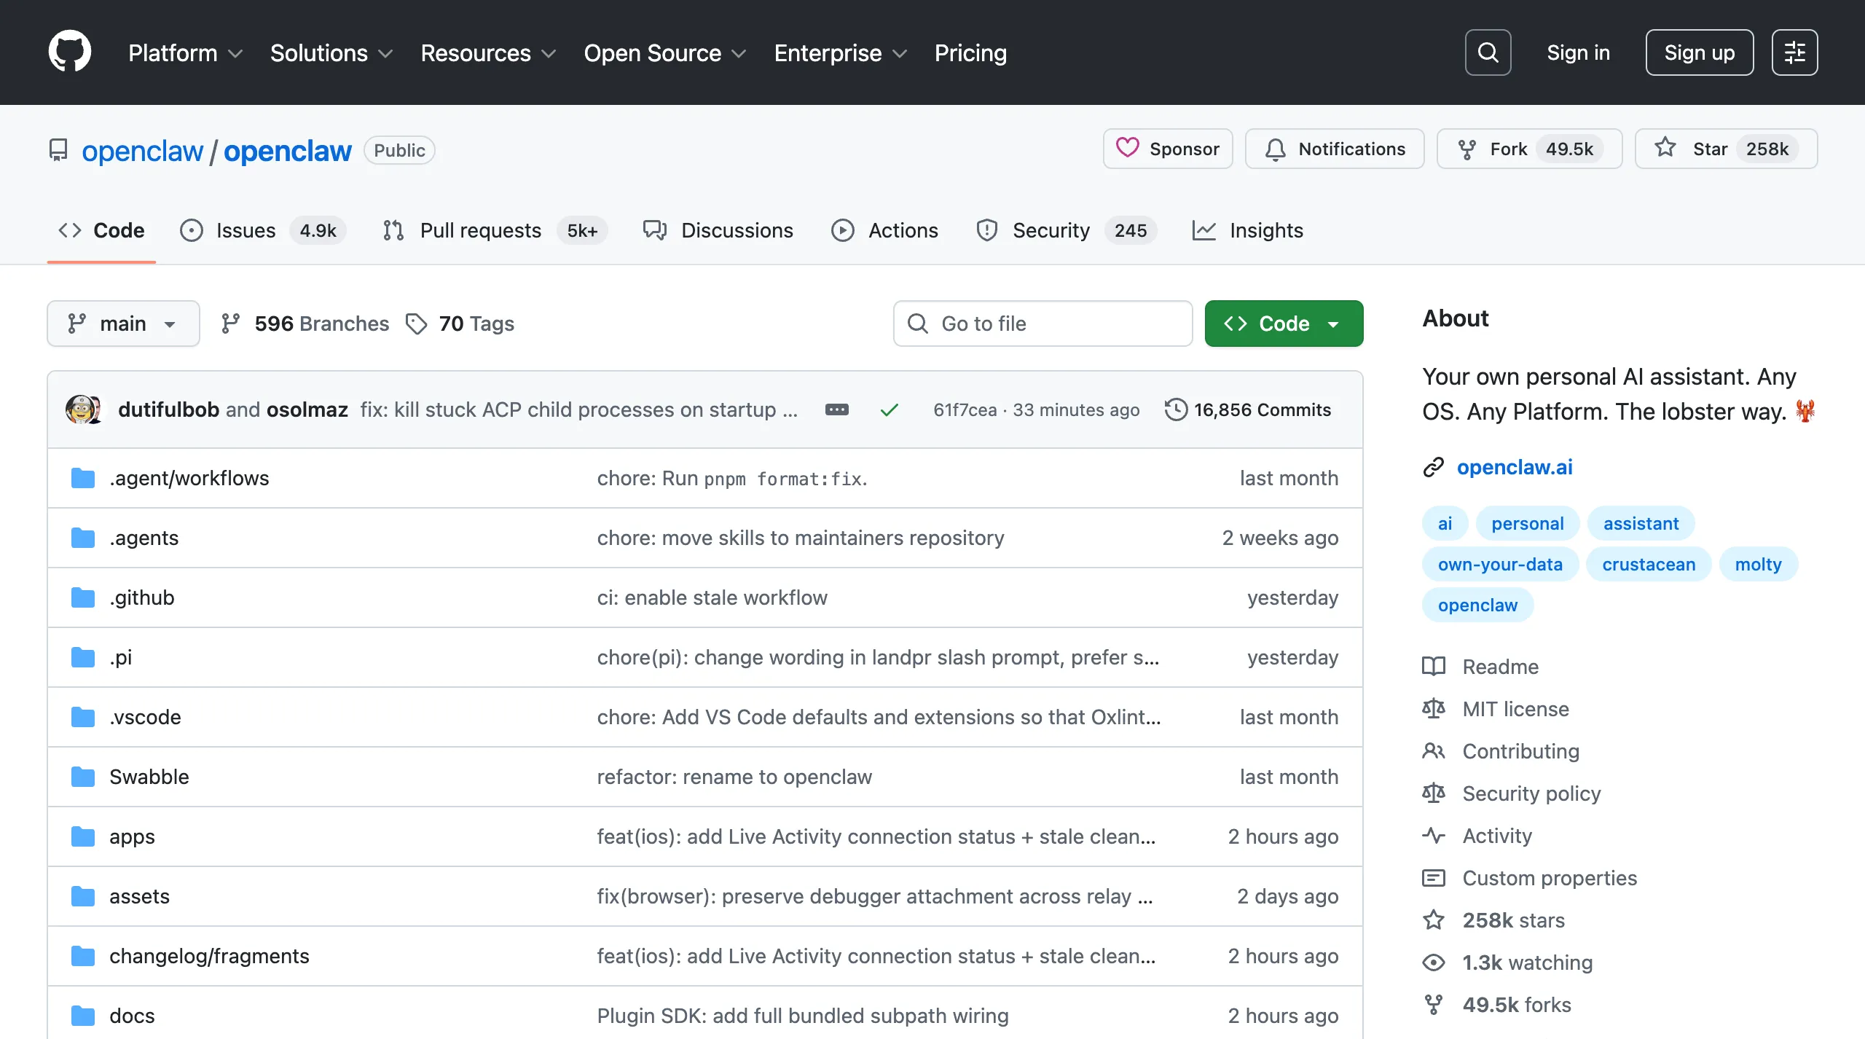Open the Insights tab
Viewport: 1865px width, 1039px height.
tap(1265, 230)
